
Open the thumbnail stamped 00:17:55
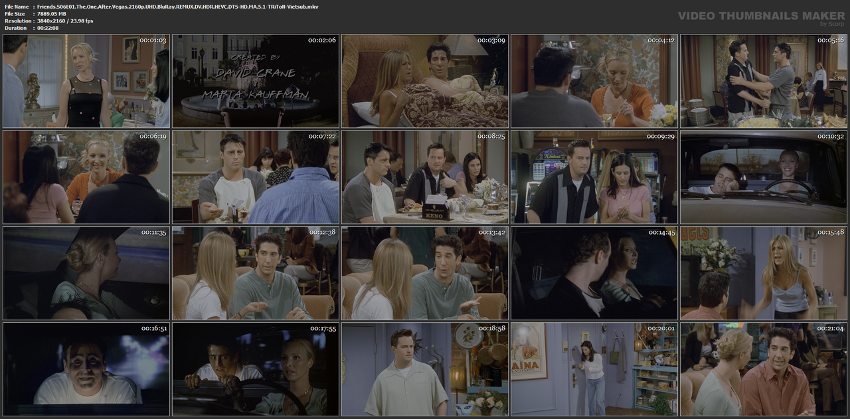point(256,369)
